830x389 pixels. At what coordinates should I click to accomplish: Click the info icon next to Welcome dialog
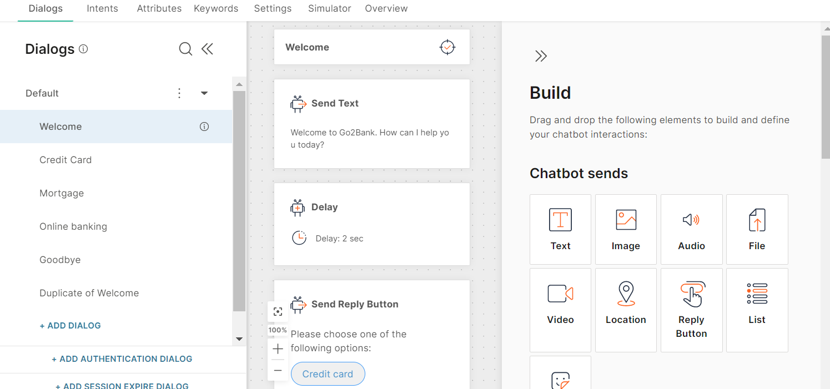(204, 126)
